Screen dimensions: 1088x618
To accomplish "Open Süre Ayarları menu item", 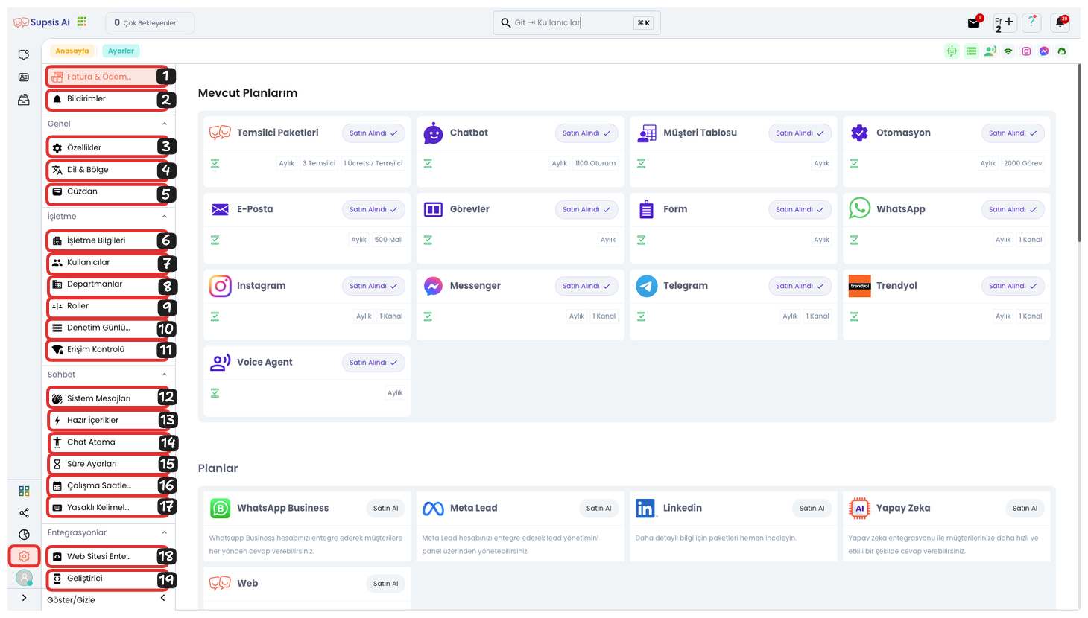I will (109, 464).
